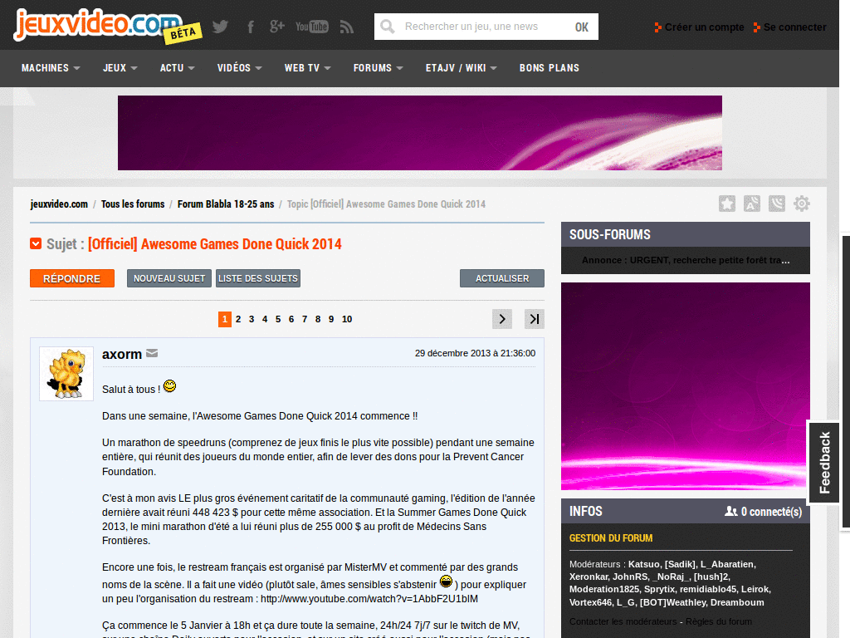Click jeuxvideo.com breadcrumb link

tap(59, 204)
